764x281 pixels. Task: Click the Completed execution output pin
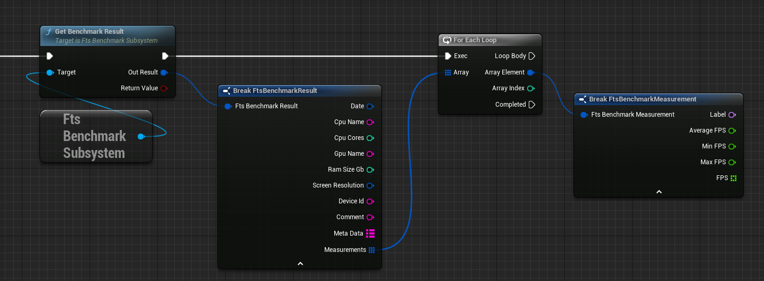point(532,105)
